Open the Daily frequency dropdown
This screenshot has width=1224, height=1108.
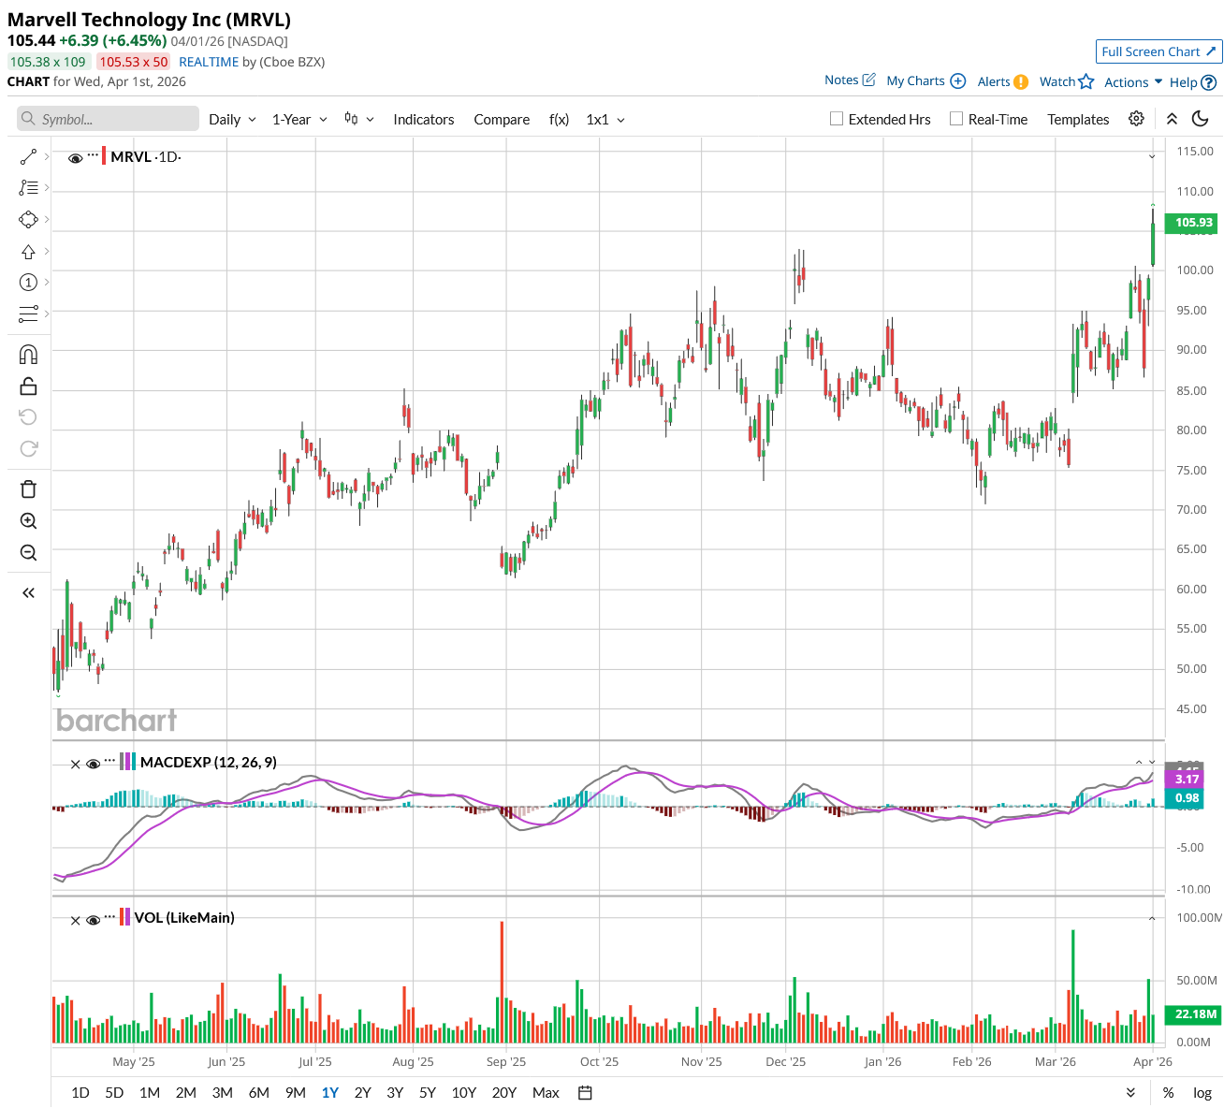point(232,119)
